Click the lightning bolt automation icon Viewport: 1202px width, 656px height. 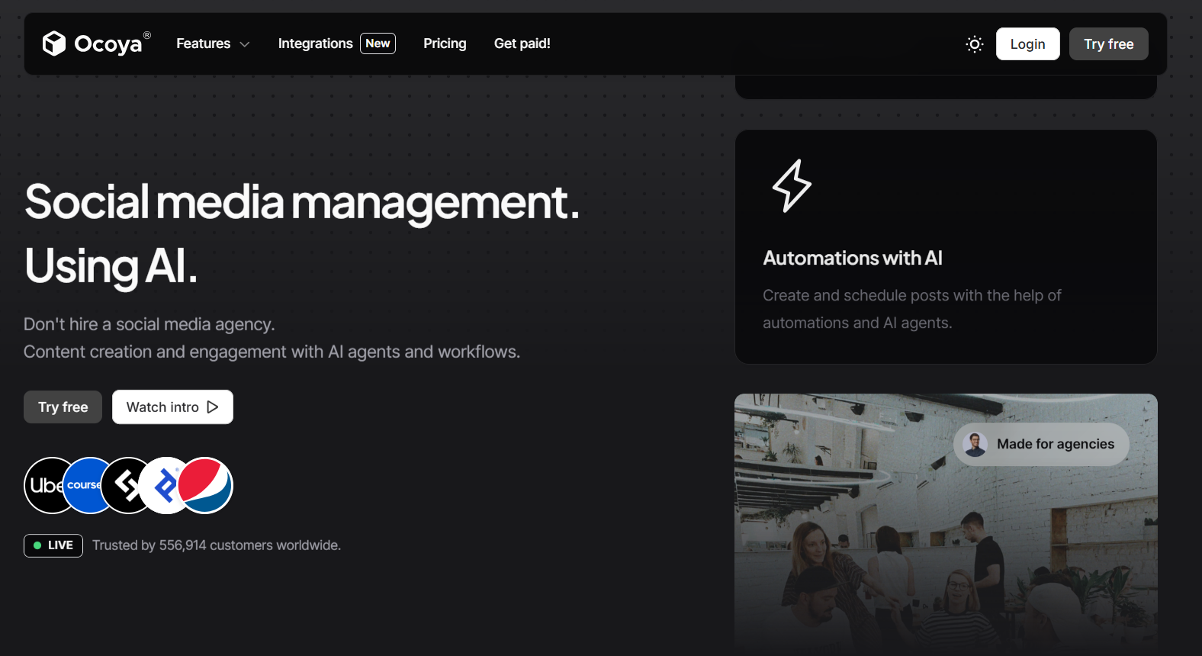click(x=792, y=185)
